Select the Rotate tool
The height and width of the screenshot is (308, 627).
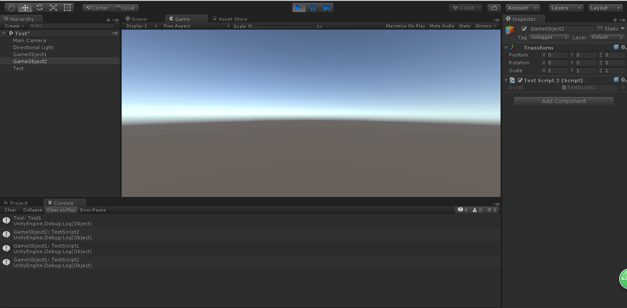click(39, 7)
